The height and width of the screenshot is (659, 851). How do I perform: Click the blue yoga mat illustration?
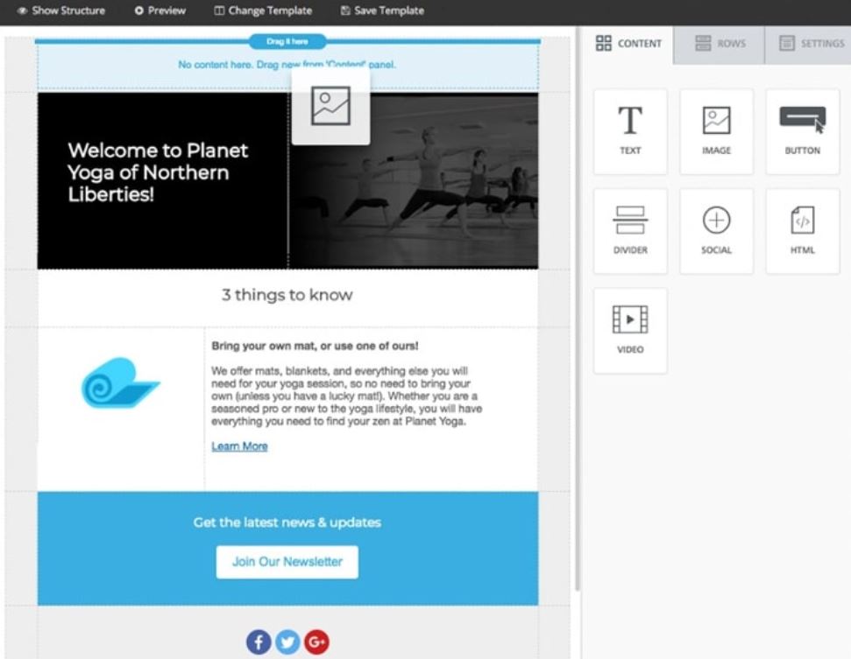pos(120,382)
